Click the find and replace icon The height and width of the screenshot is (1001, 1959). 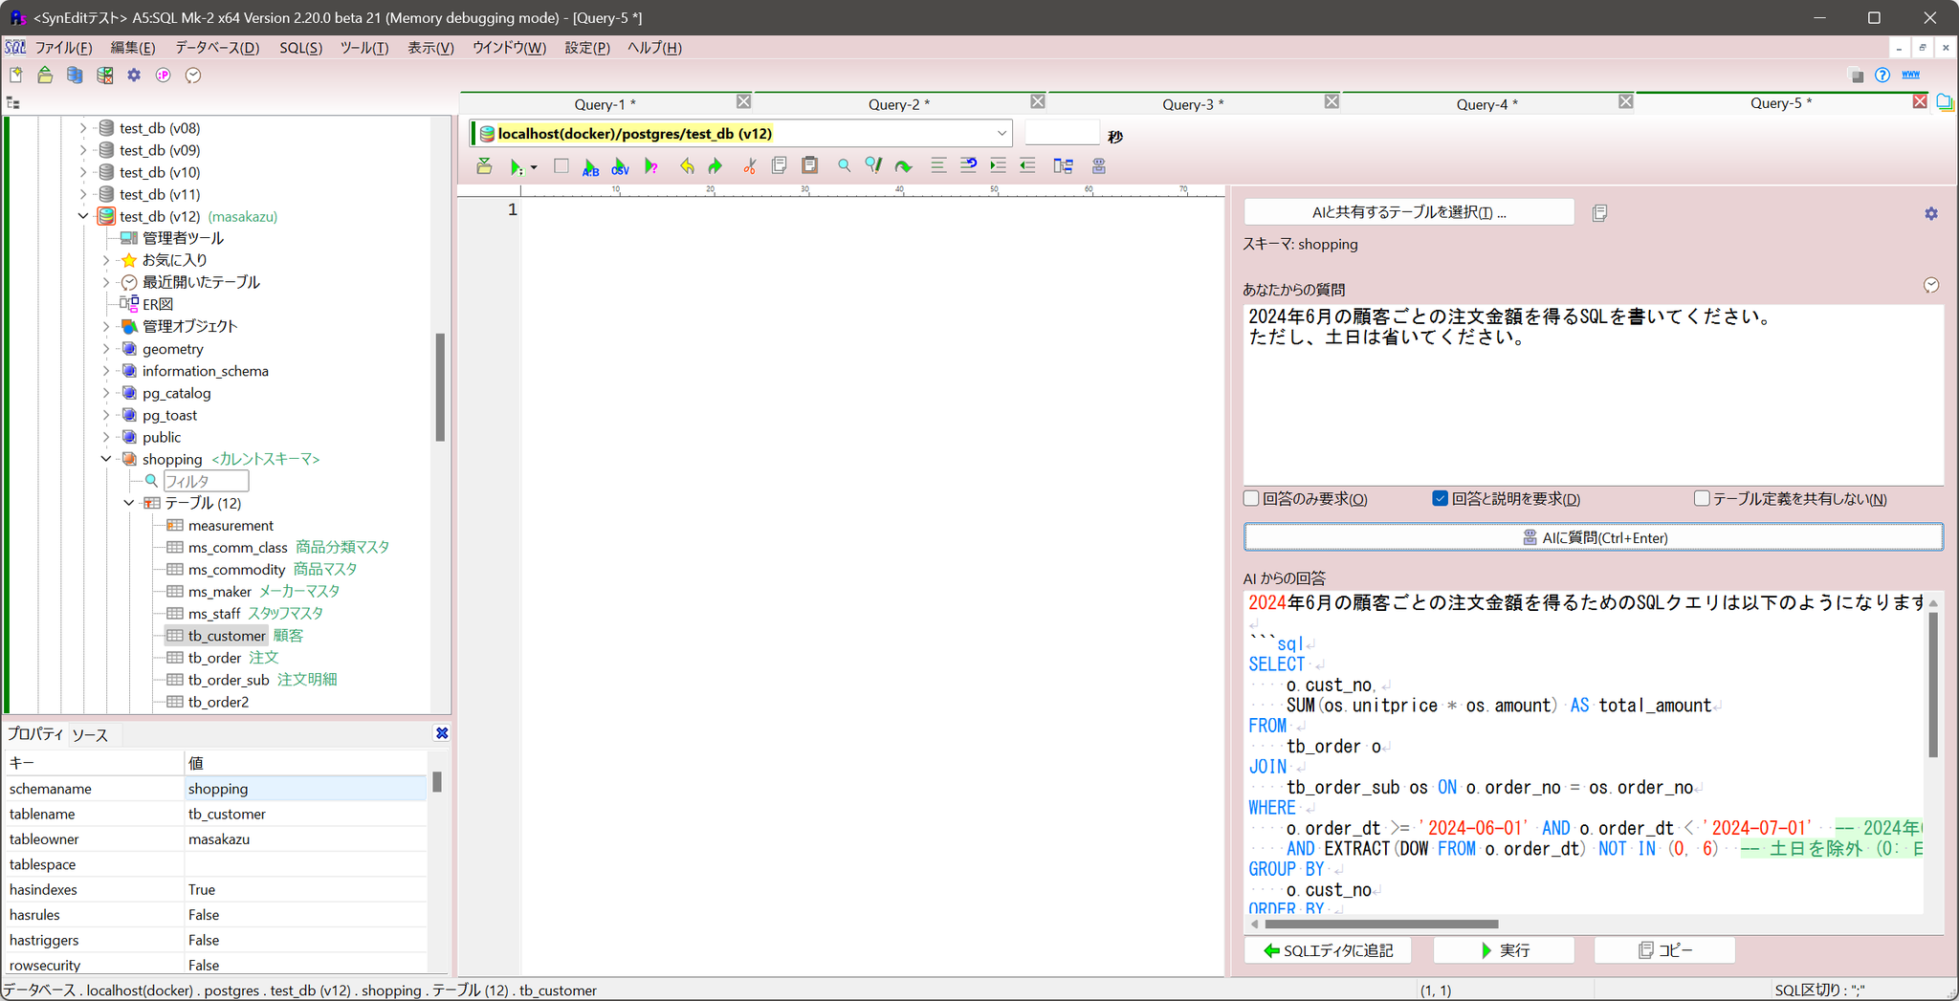[x=873, y=165]
